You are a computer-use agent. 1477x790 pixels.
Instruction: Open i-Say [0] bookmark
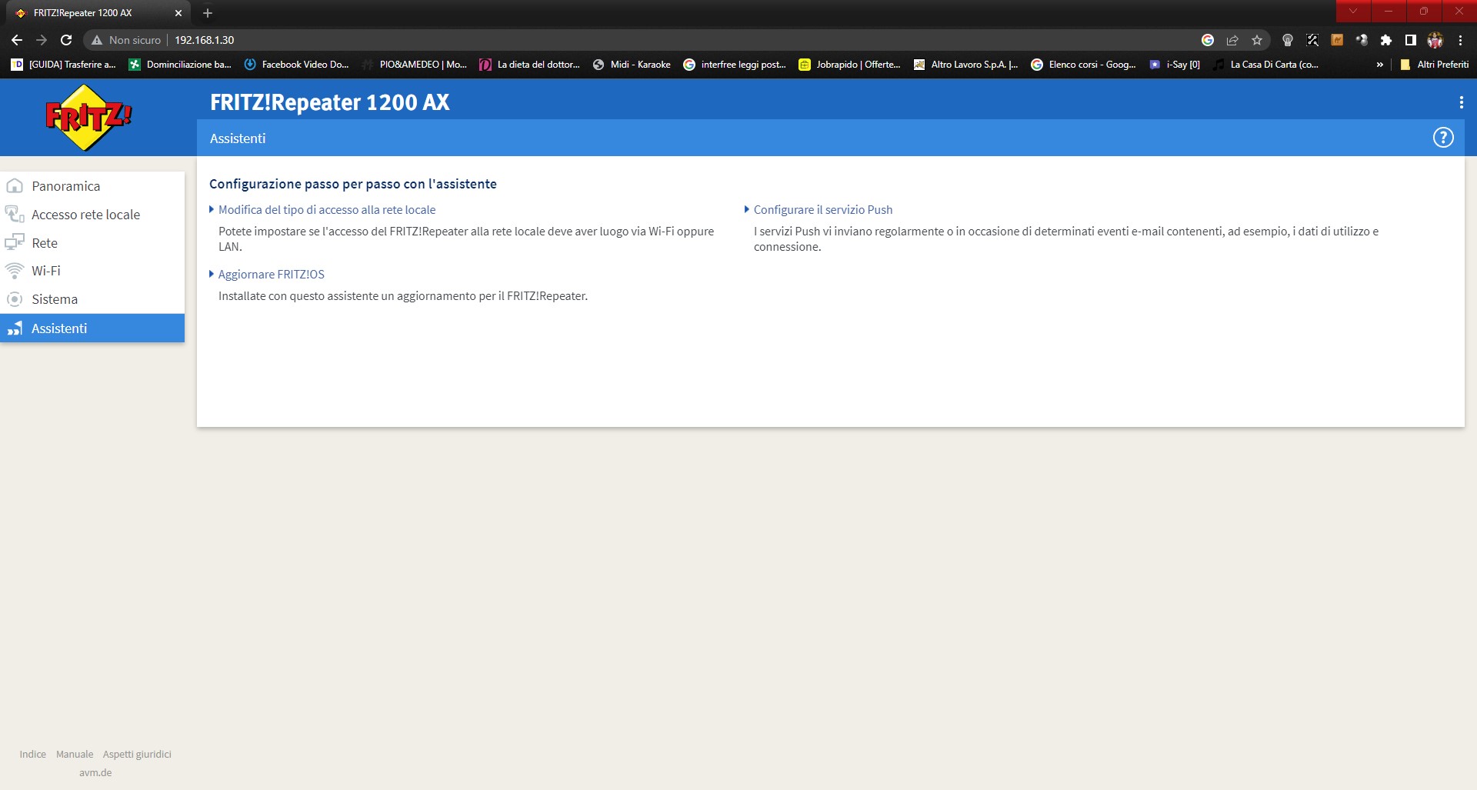click(1175, 65)
